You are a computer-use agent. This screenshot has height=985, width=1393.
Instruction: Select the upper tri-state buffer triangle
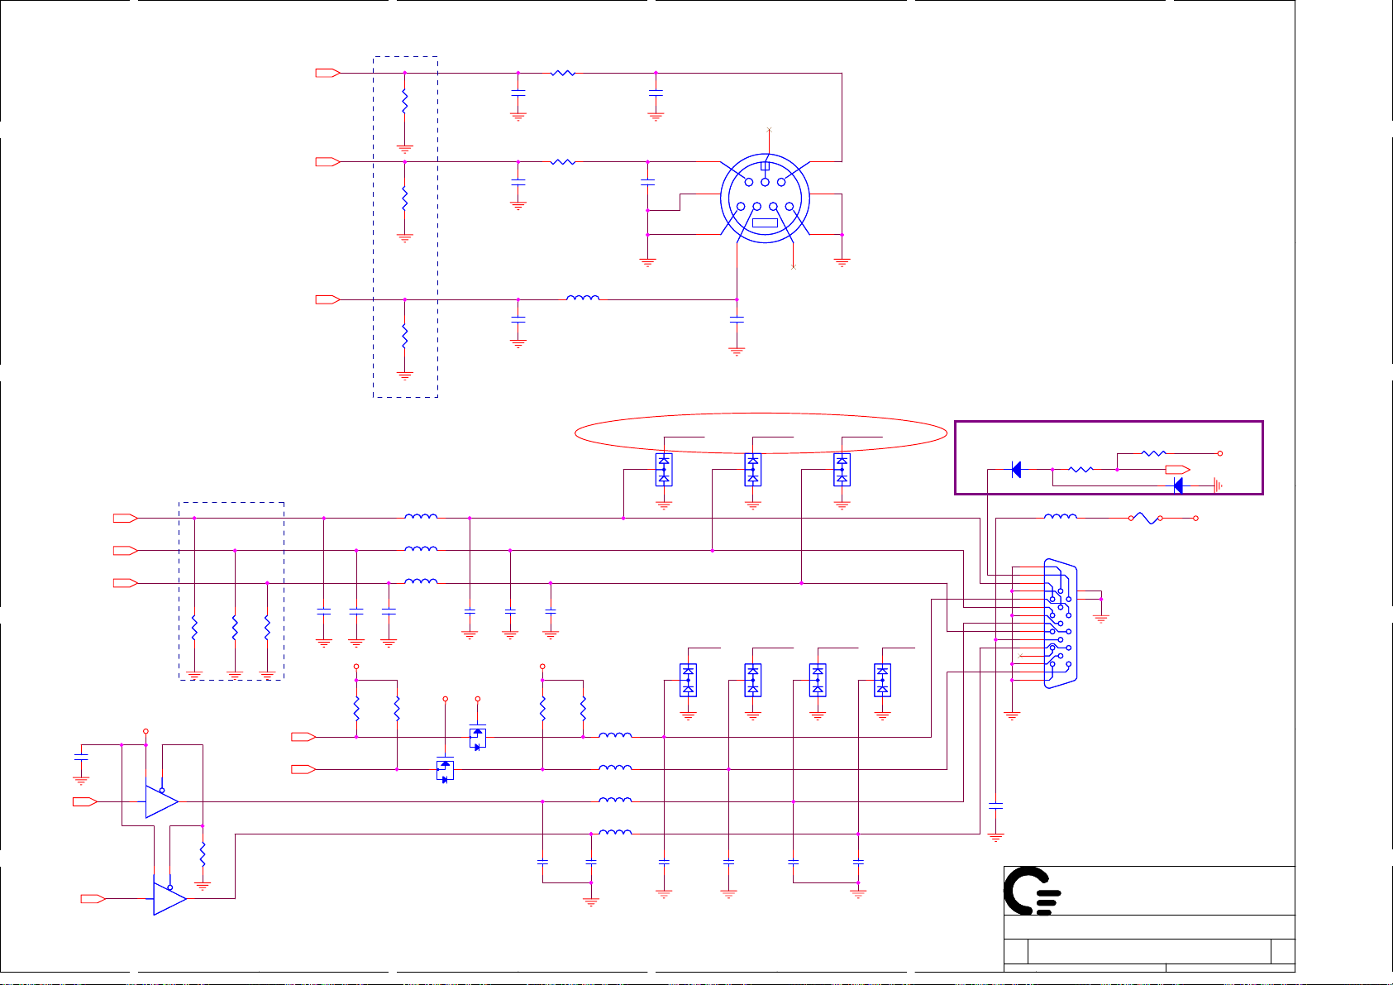(x=162, y=801)
